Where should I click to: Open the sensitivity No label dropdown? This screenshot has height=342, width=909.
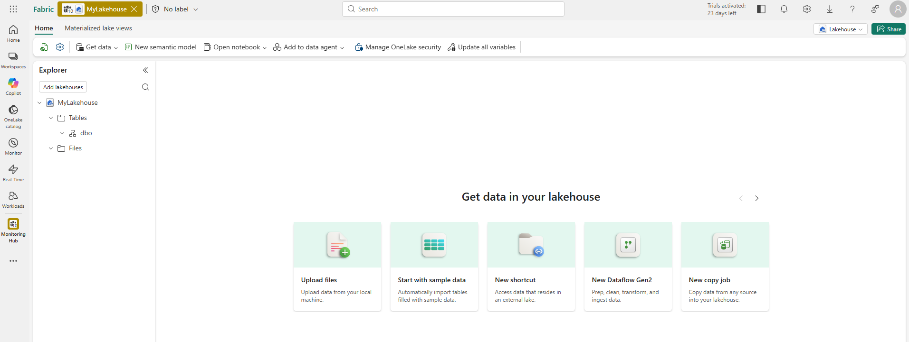pos(175,9)
